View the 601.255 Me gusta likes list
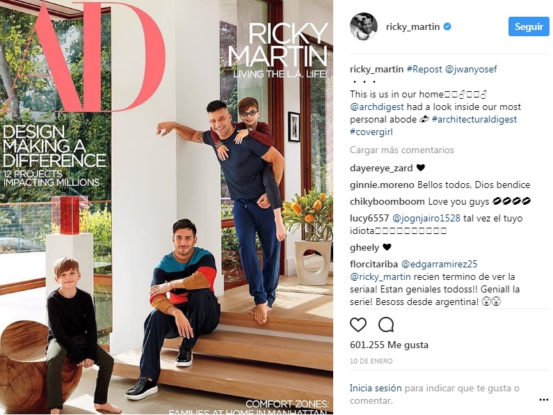The image size is (553, 415). coord(389,345)
